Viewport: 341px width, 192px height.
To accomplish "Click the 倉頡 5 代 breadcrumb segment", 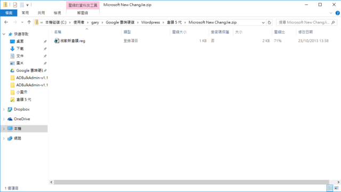I will (x=174, y=22).
